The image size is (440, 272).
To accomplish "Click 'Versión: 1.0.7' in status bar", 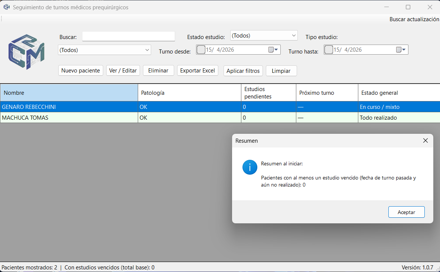I will pyautogui.click(x=417, y=268).
